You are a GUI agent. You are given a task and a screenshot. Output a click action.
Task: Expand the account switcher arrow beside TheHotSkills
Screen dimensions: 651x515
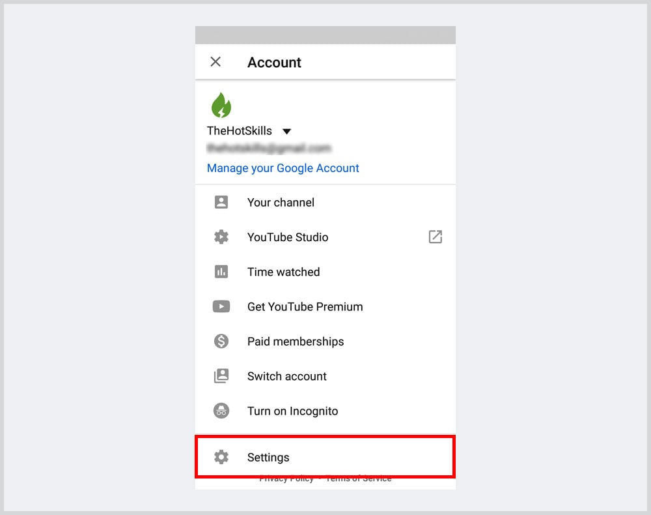tap(286, 131)
